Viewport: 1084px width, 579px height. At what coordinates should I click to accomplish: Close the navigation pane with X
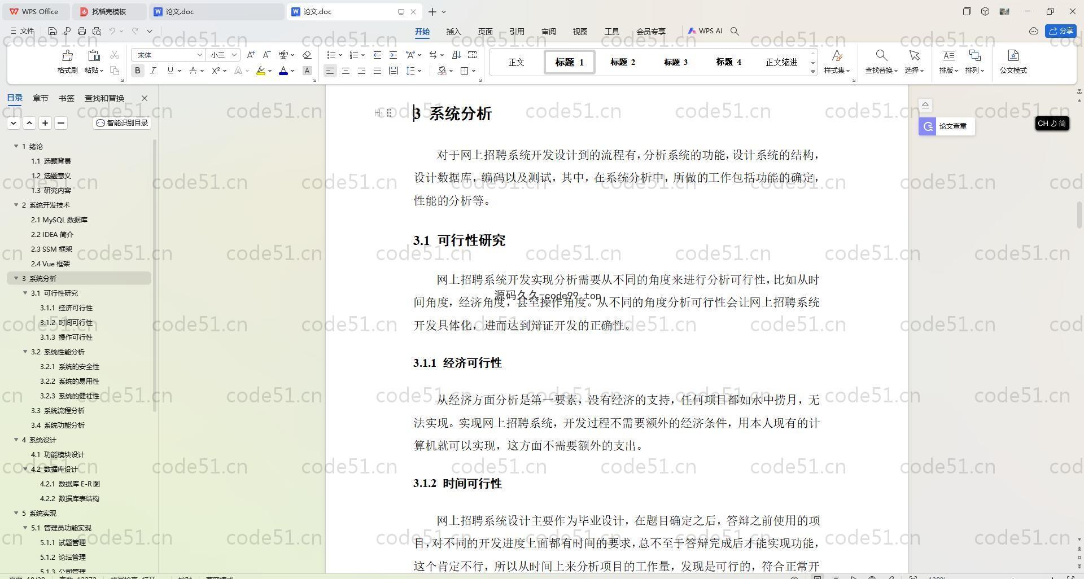point(144,98)
